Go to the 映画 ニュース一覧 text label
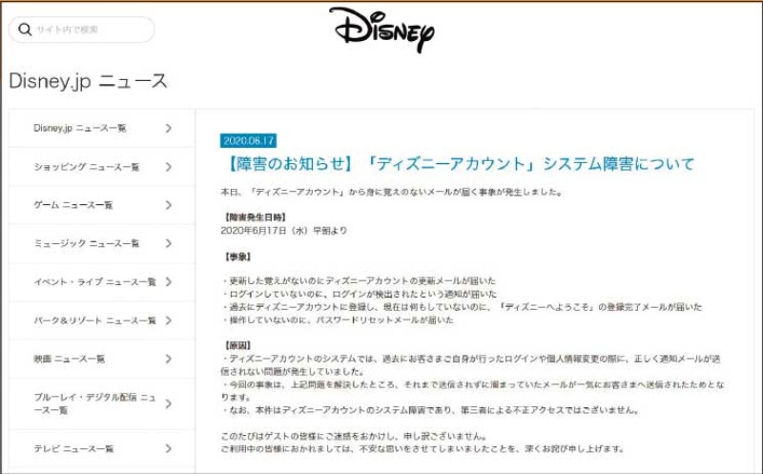763x474 pixels. (x=70, y=359)
